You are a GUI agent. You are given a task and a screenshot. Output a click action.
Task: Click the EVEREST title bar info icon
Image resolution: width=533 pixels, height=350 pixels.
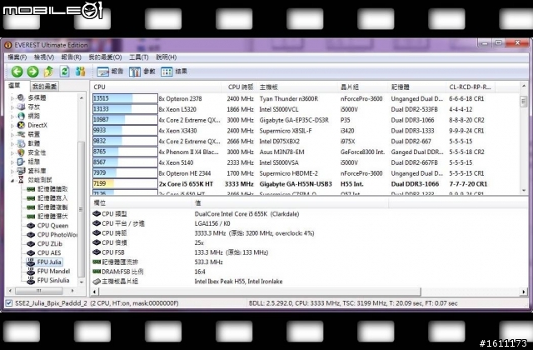[7, 45]
